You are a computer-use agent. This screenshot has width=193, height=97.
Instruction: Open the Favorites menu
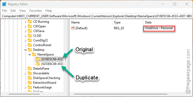tap(36, 11)
